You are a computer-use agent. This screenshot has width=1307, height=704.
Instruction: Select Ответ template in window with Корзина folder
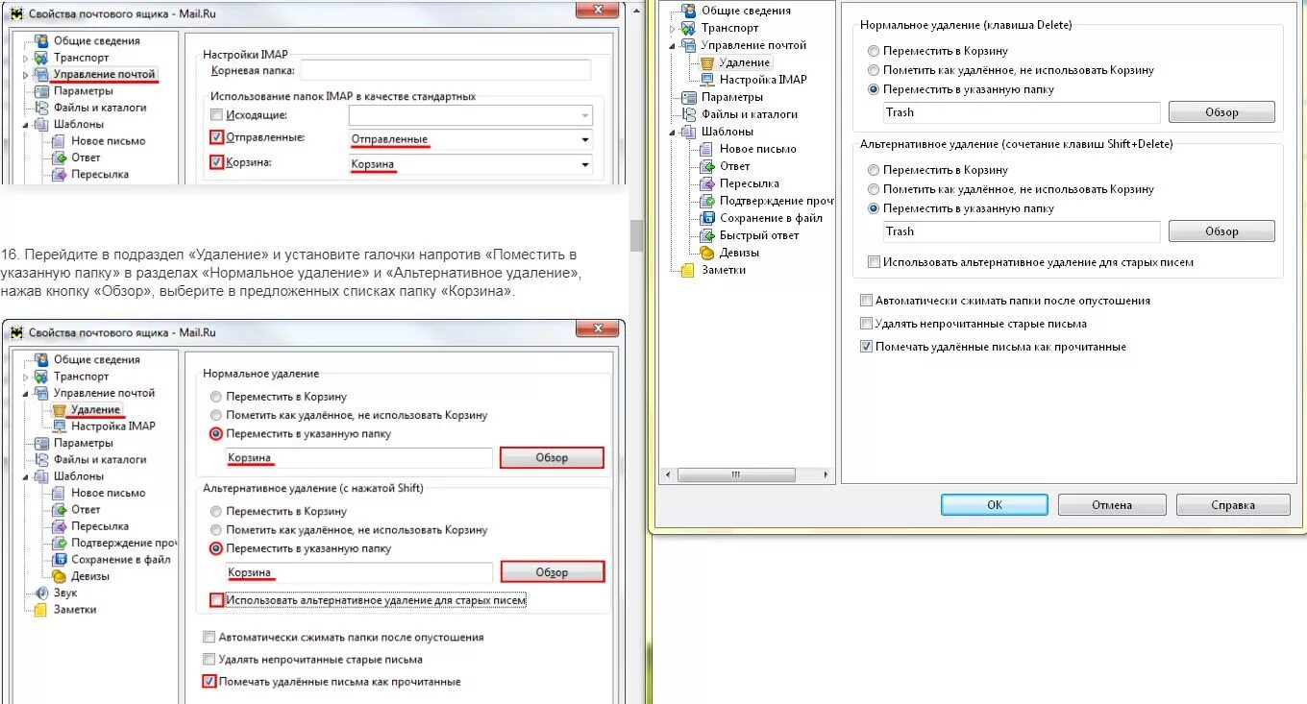pos(86,509)
